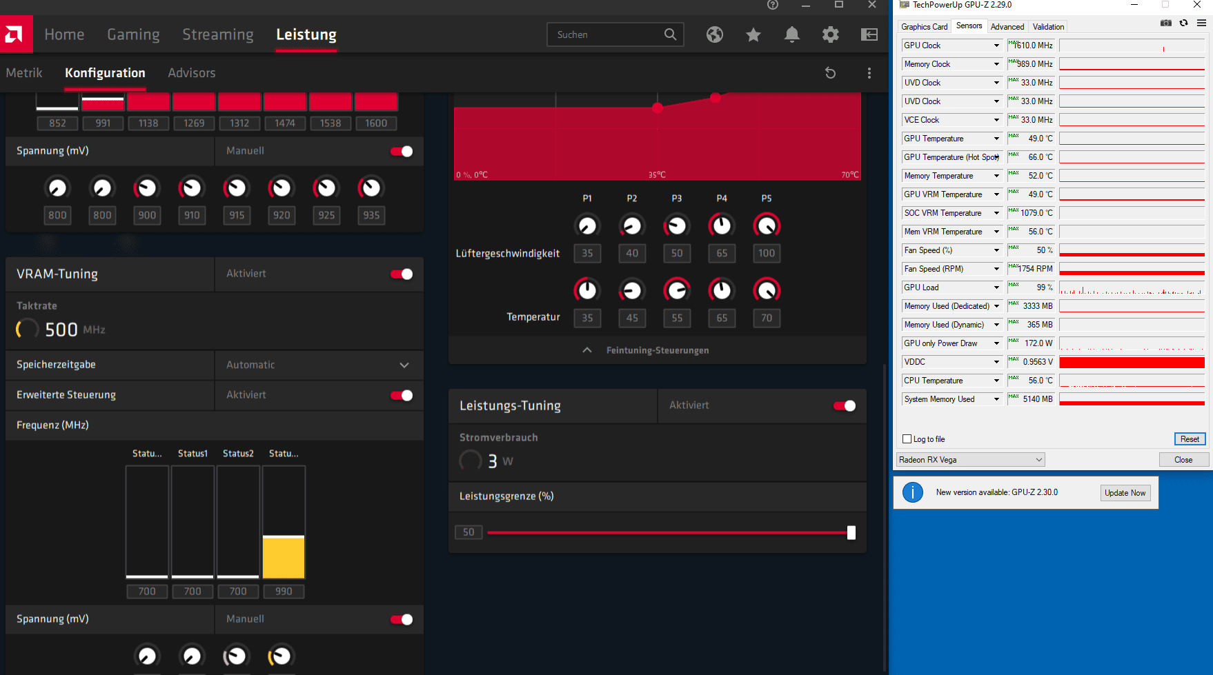Image resolution: width=1213 pixels, height=675 pixels.
Task: Adjust the P4 temperature dial
Action: [722, 290]
